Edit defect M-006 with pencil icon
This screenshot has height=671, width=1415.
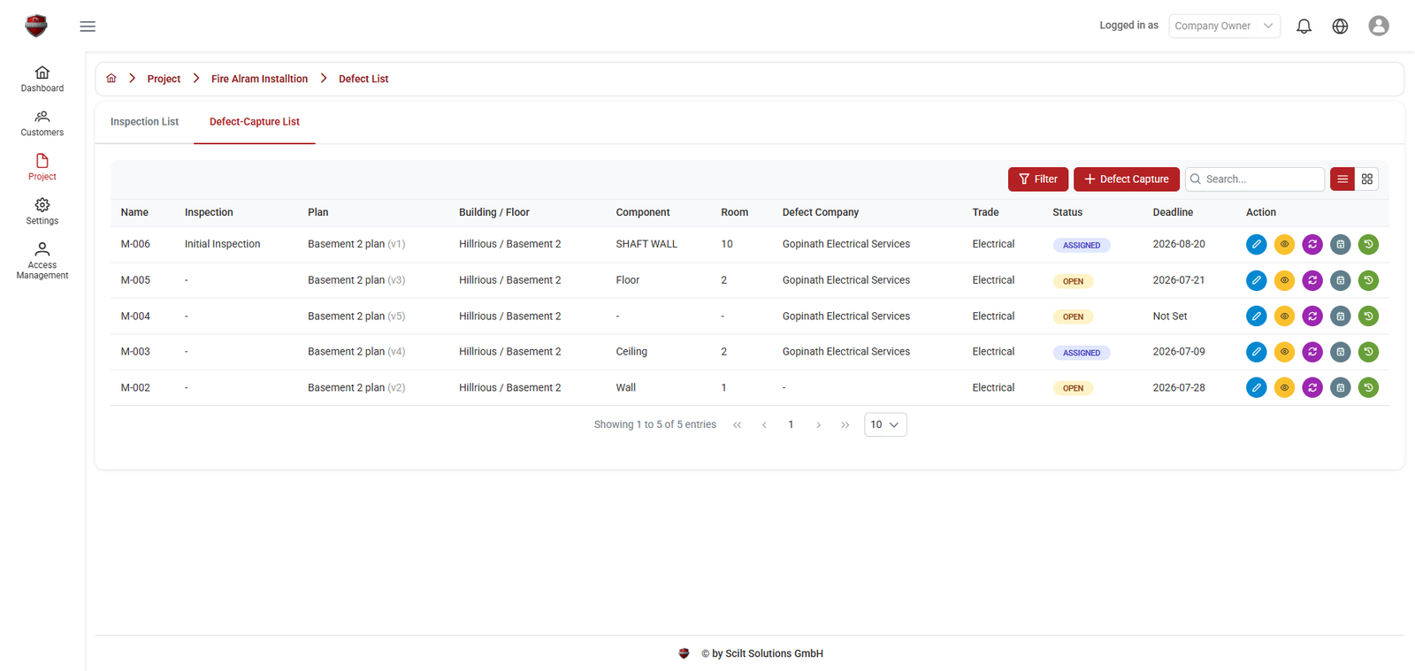click(x=1256, y=245)
